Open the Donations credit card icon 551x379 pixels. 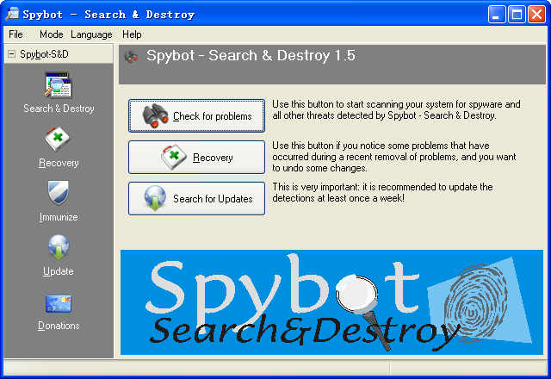tap(59, 303)
